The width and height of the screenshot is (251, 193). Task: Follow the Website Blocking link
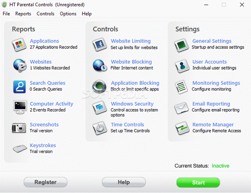[131, 62]
